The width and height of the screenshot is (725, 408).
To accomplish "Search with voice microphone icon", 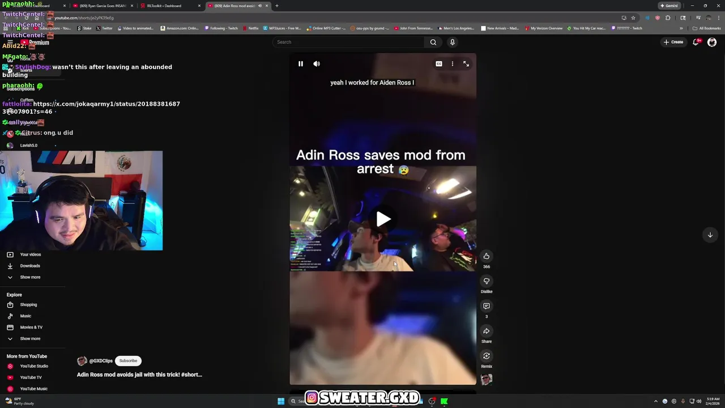I will click(x=452, y=42).
